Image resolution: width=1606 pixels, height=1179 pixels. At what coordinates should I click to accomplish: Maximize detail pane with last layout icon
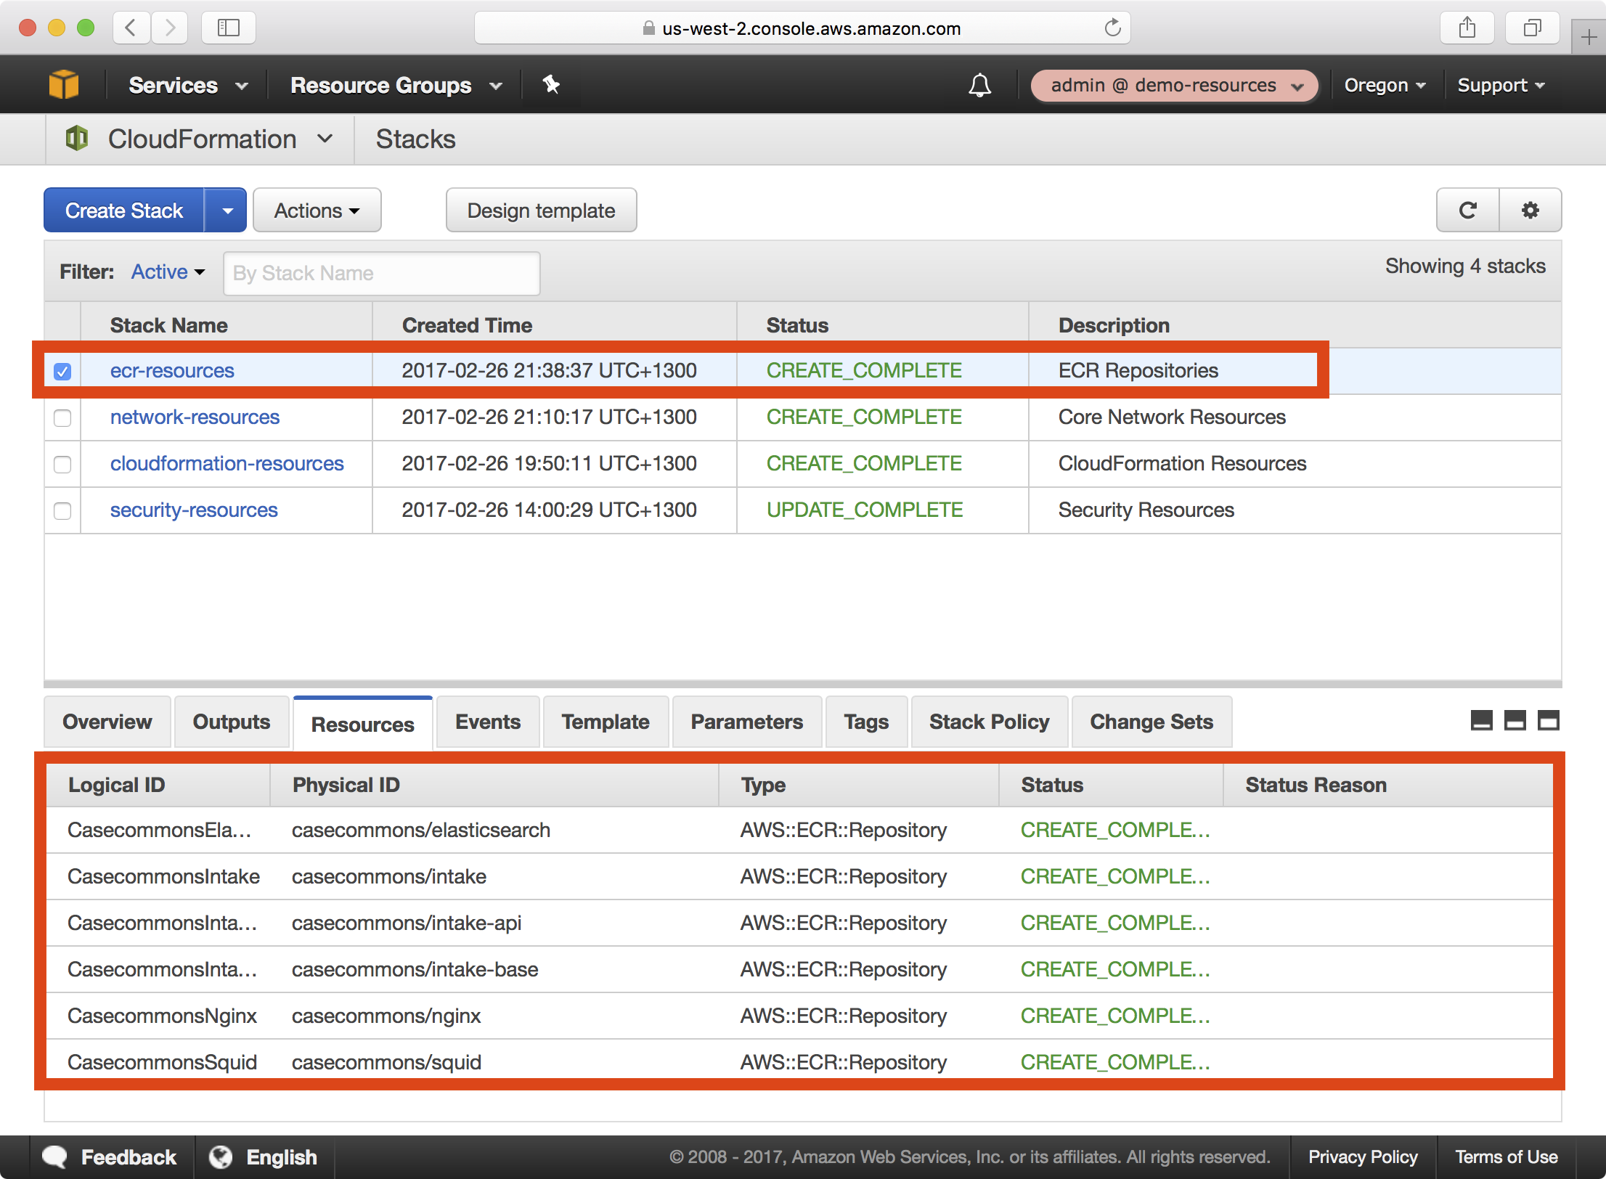pyautogui.click(x=1548, y=720)
